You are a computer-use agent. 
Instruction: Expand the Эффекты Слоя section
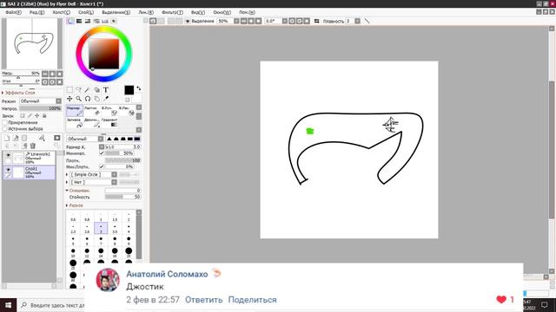tap(18, 93)
